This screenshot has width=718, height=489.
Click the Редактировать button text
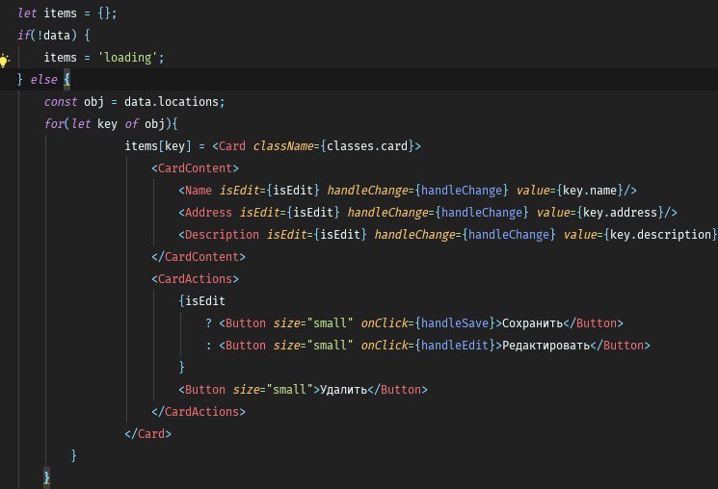[545, 346]
